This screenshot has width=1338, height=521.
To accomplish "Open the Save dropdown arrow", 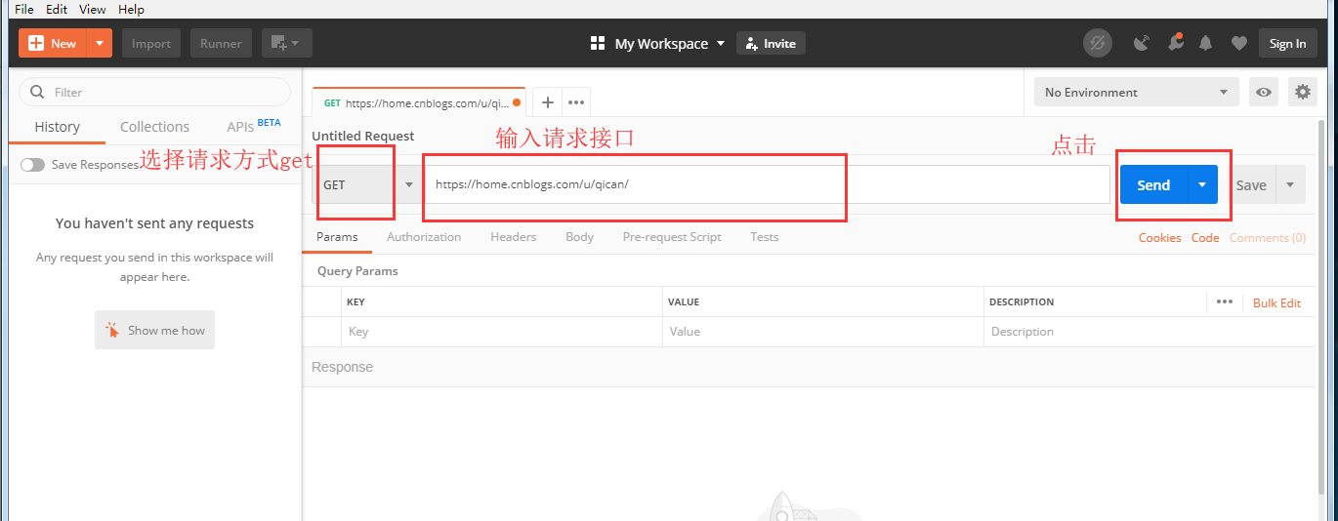I will [x=1290, y=184].
